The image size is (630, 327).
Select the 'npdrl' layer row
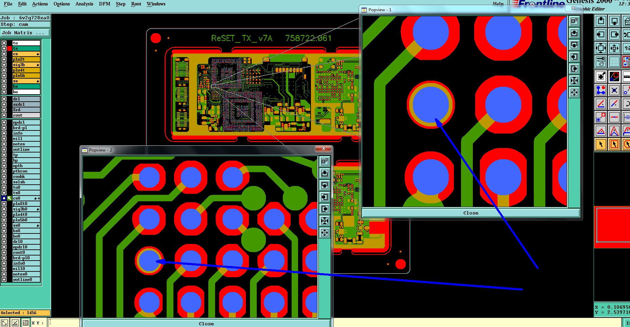(26, 122)
